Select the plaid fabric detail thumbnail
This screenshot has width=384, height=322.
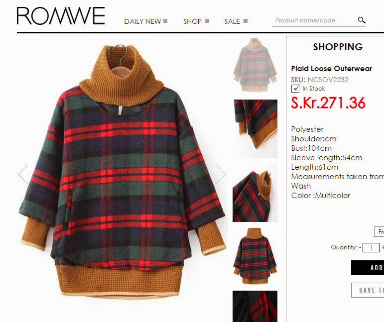click(x=255, y=307)
